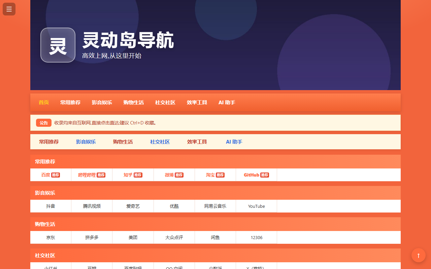Jump to AI 助手 in the cream category bar
The image size is (431, 269).
click(x=234, y=142)
